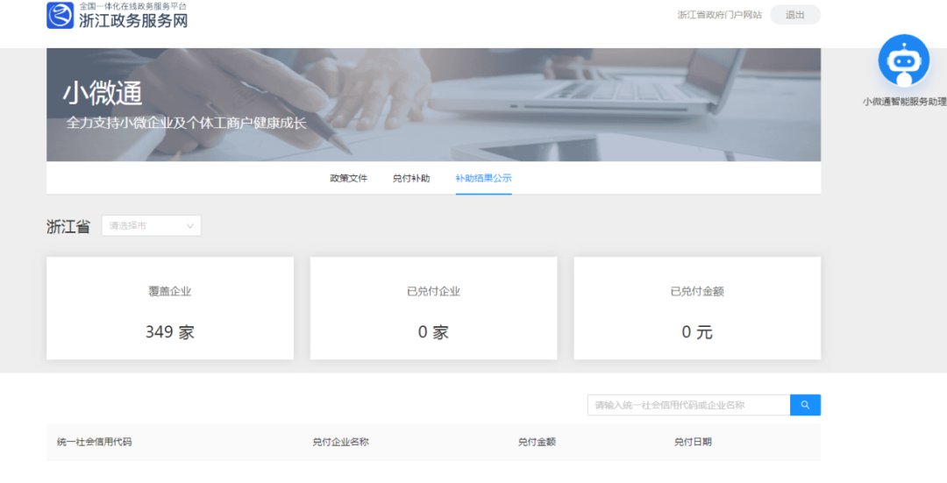The height and width of the screenshot is (483, 947).
Task: Open the 浙江省政府门户网站 link
Action: pyautogui.click(x=719, y=15)
